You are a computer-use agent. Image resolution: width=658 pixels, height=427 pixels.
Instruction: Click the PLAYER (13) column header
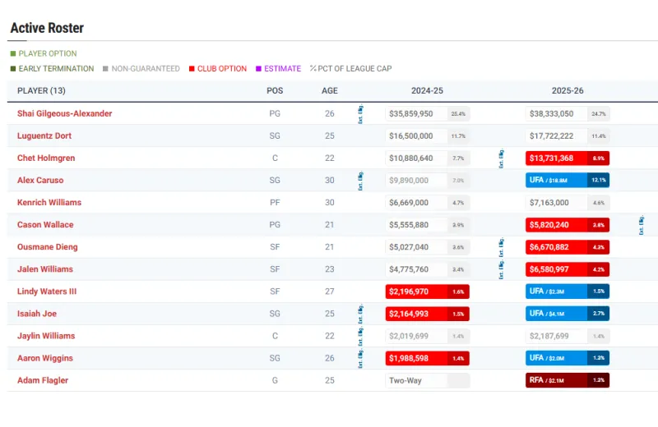[x=41, y=90]
